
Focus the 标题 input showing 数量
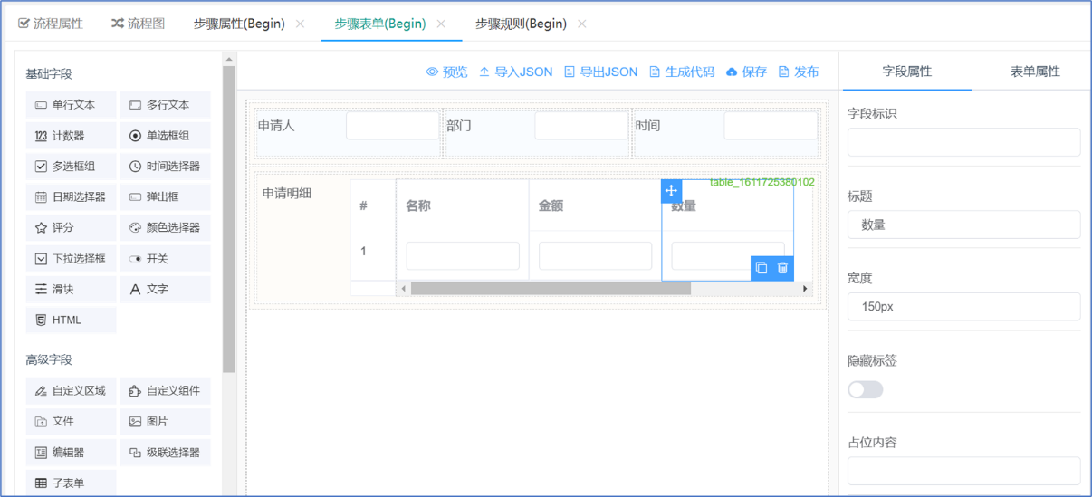pyautogui.click(x=963, y=225)
